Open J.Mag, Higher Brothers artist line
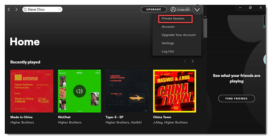Screen dimensions: 269x137 tap(170, 123)
